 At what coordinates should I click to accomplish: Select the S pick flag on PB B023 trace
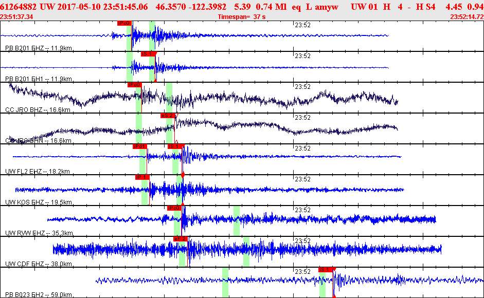click(326, 270)
